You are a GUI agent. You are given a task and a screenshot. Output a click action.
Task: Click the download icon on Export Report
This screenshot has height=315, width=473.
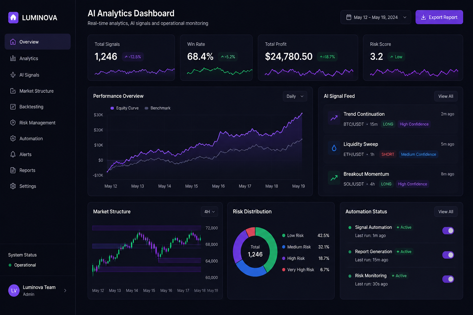(423, 17)
